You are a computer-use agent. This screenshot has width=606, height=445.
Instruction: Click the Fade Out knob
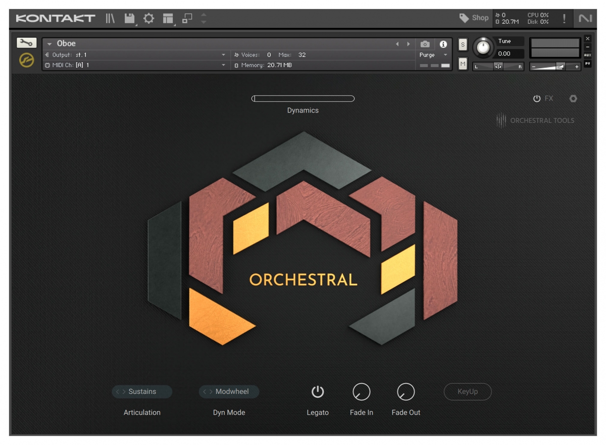(x=406, y=391)
